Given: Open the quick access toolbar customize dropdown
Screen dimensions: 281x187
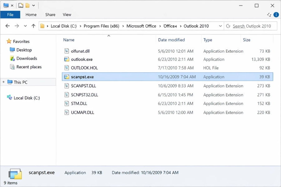Looking at the screenshot, I should tap(33, 5).
